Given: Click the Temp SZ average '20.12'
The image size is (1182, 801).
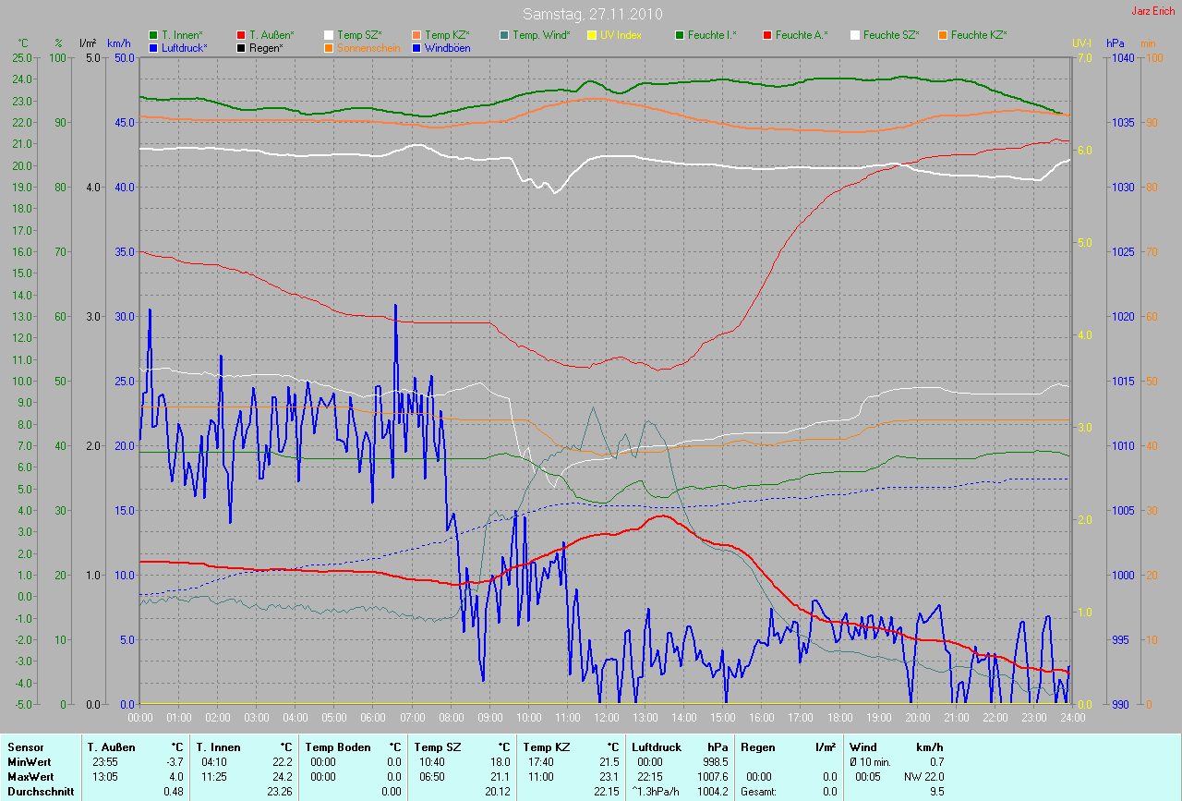Looking at the screenshot, I should coord(497,792).
